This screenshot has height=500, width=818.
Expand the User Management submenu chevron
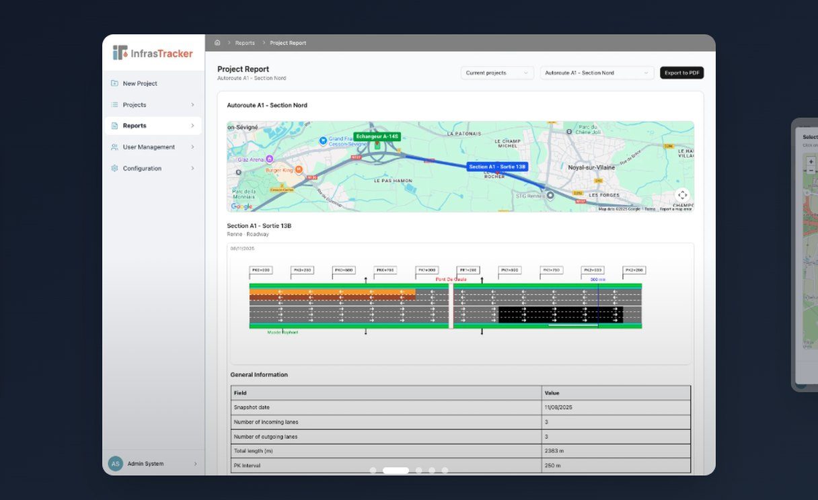click(192, 147)
